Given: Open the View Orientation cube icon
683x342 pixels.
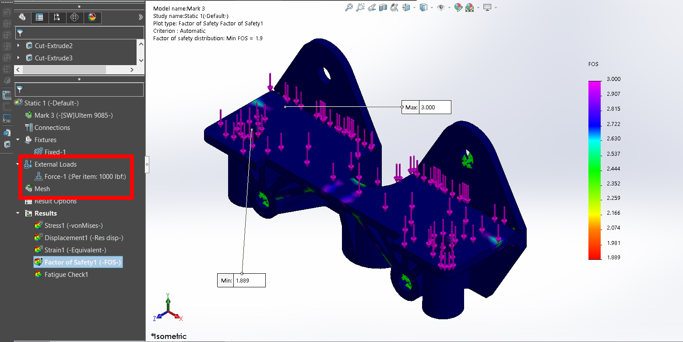Looking at the screenshot, I should click(x=406, y=7).
